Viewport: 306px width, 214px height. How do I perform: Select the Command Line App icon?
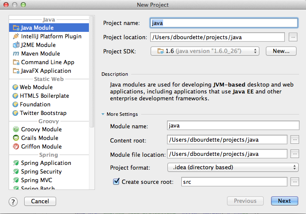(16, 62)
